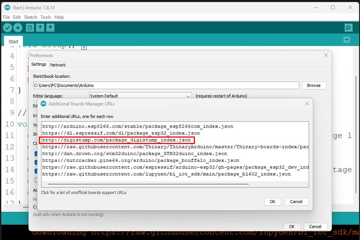The image size is (360, 240).
Task: Click the digistump.com package URL line
Action: pos(117,140)
